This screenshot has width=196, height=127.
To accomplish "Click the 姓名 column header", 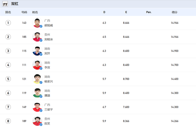I will 35,12.
